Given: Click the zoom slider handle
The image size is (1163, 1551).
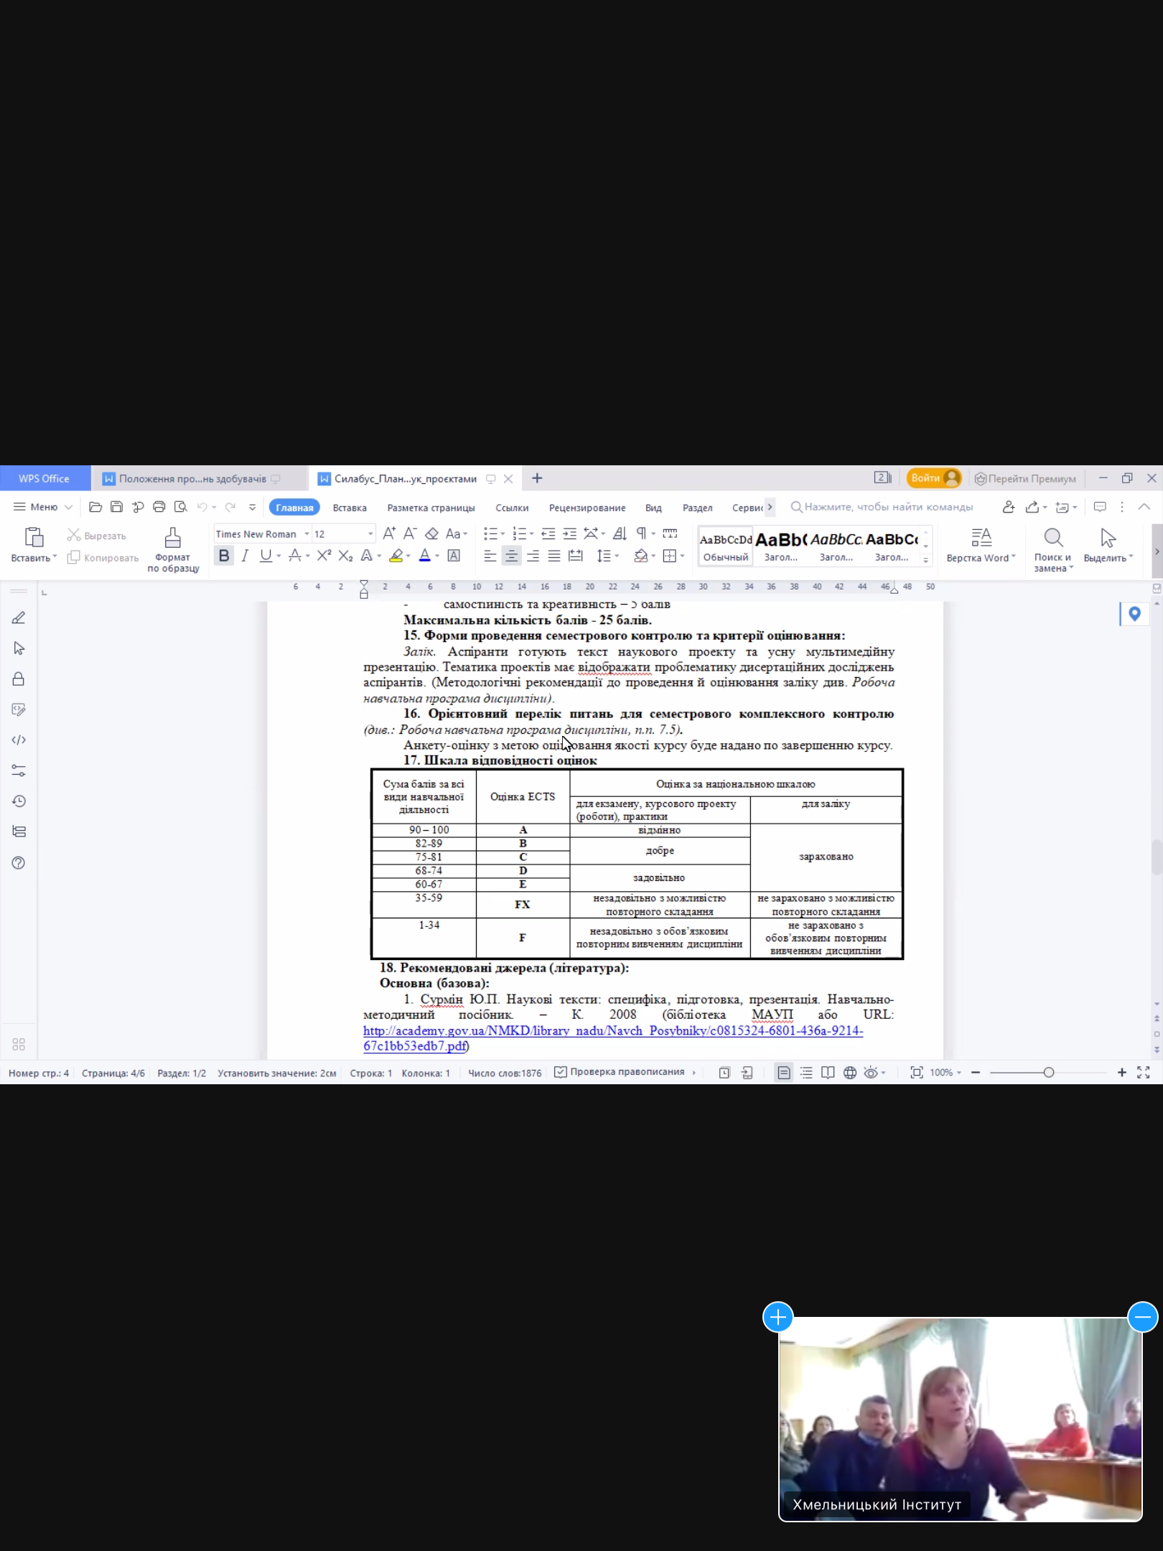Looking at the screenshot, I should coord(1049,1073).
